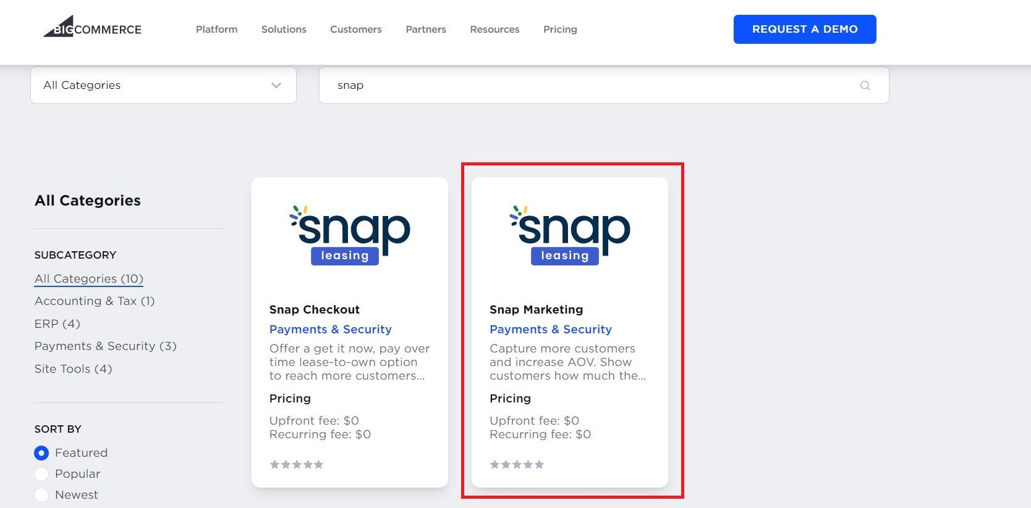The height and width of the screenshot is (508, 1031).
Task: Expand the All Categories dropdown
Action: point(163,85)
